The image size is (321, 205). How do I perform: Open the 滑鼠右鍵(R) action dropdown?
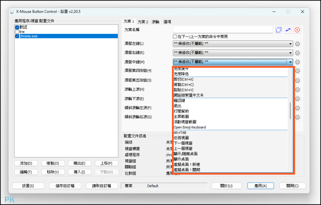(233, 53)
